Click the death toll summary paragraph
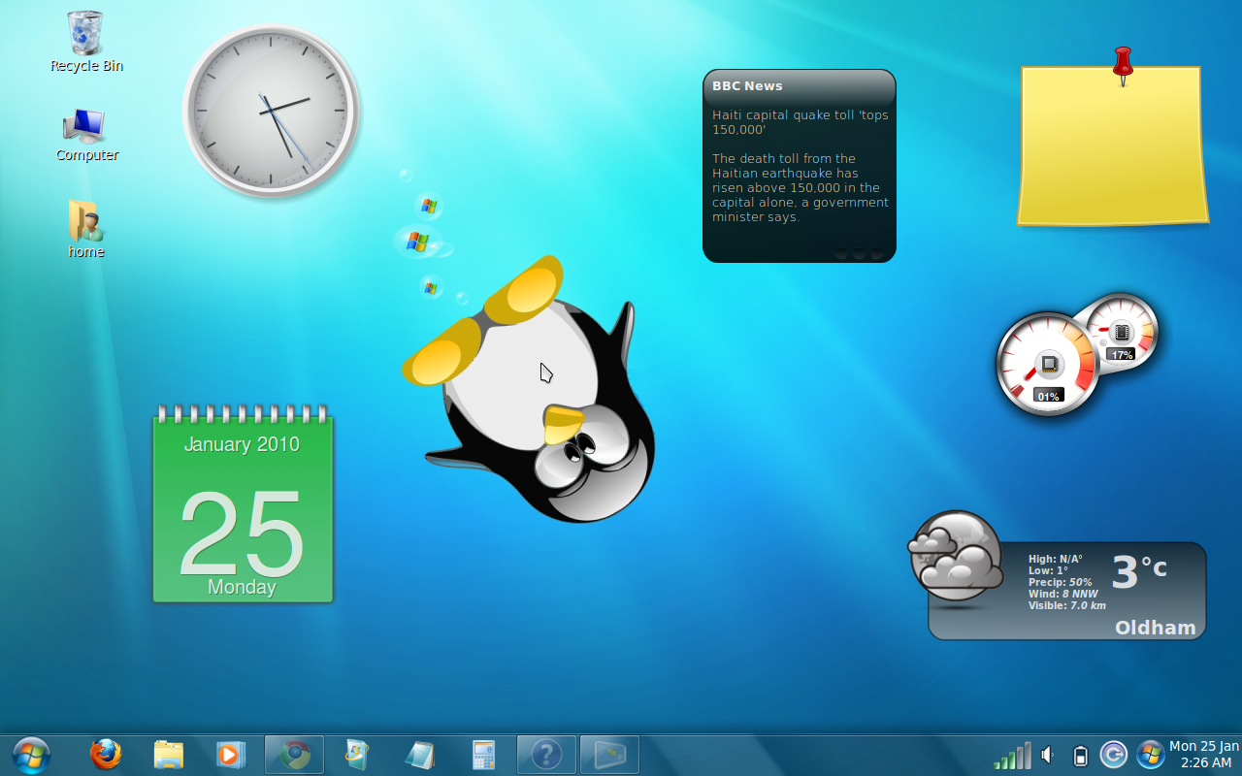 coord(801,188)
